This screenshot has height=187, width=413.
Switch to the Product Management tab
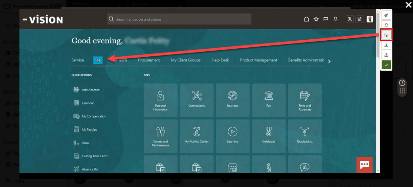(258, 60)
